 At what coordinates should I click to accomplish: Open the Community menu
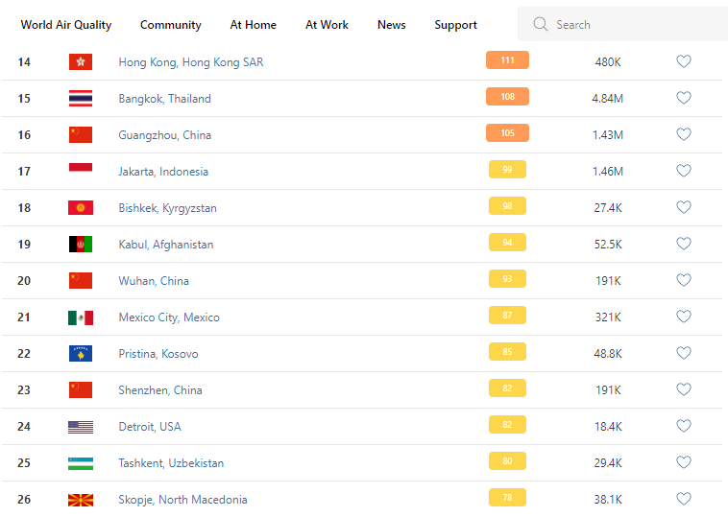point(171,25)
